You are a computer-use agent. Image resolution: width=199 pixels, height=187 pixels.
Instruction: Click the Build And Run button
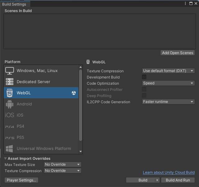pos(178,180)
